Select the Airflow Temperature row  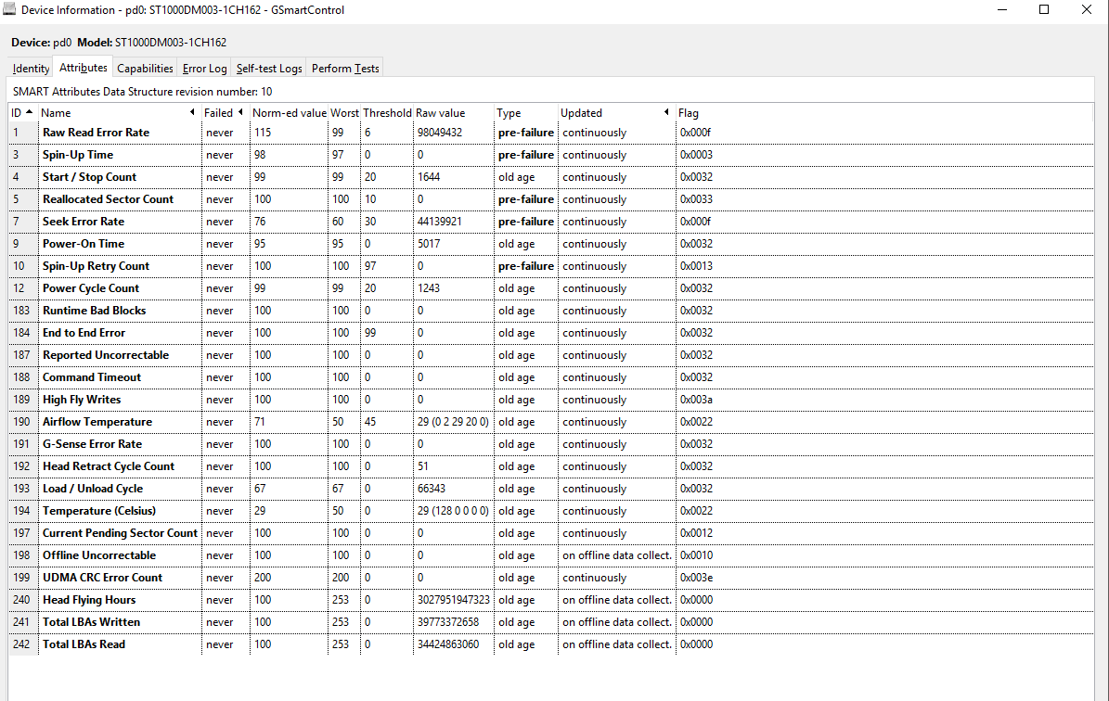pyautogui.click(x=551, y=422)
